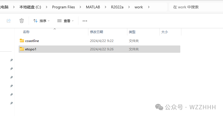Click the sort direction arrow above 名称
The height and width of the screenshot is (116, 223).
click(55, 29)
